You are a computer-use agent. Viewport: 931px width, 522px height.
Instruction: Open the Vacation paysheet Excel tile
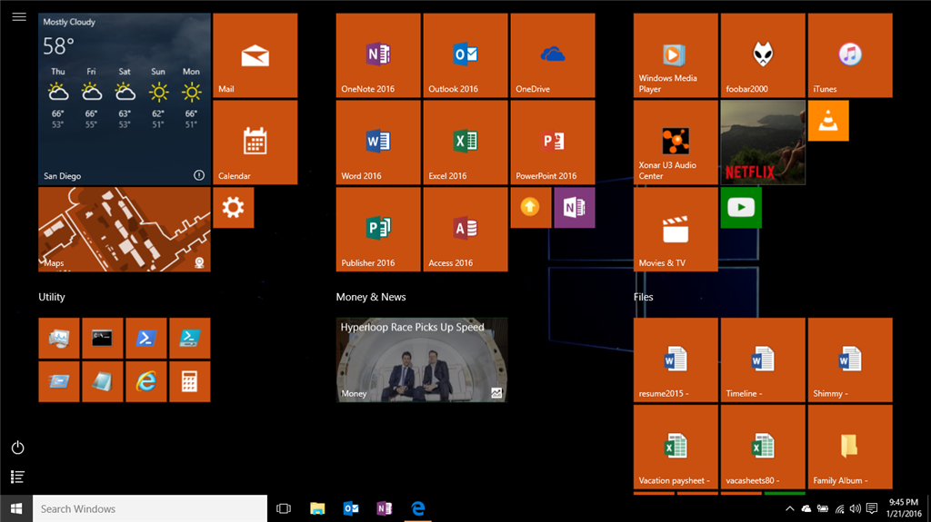[676, 448]
